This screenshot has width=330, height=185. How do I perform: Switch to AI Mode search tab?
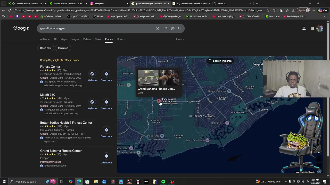pos(45,39)
